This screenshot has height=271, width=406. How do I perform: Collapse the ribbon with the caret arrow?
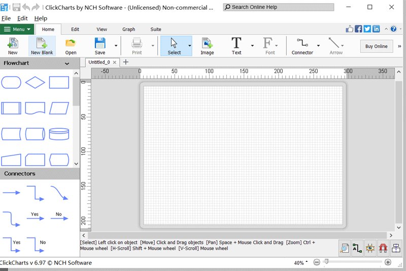386,29
